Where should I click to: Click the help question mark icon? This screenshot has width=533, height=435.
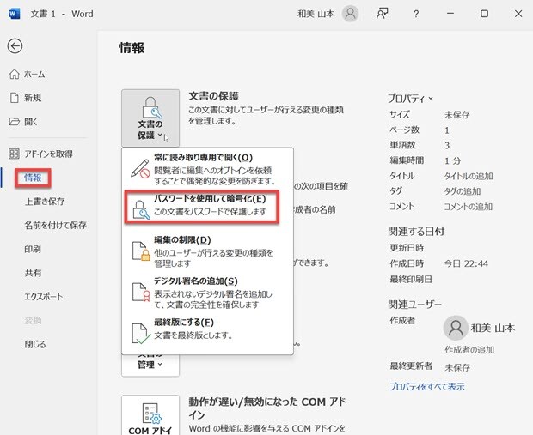[416, 14]
